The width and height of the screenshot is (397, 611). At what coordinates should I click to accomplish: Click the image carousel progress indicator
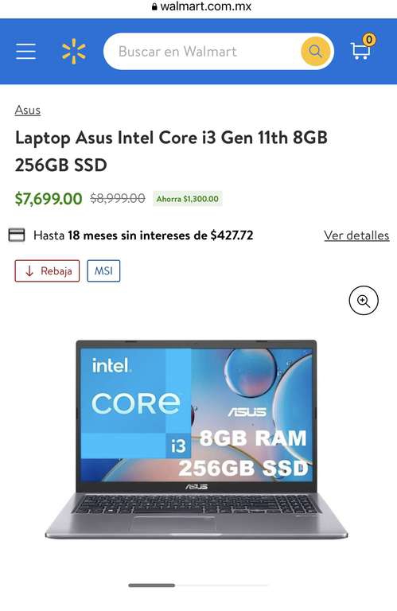coord(198,586)
